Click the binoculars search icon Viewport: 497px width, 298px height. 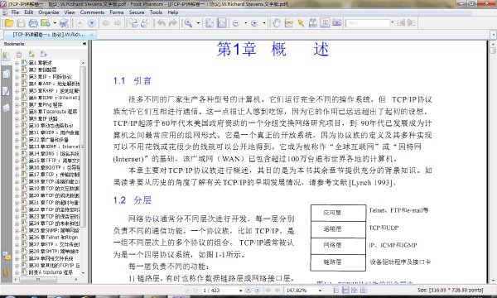pyautogui.click(x=313, y=23)
